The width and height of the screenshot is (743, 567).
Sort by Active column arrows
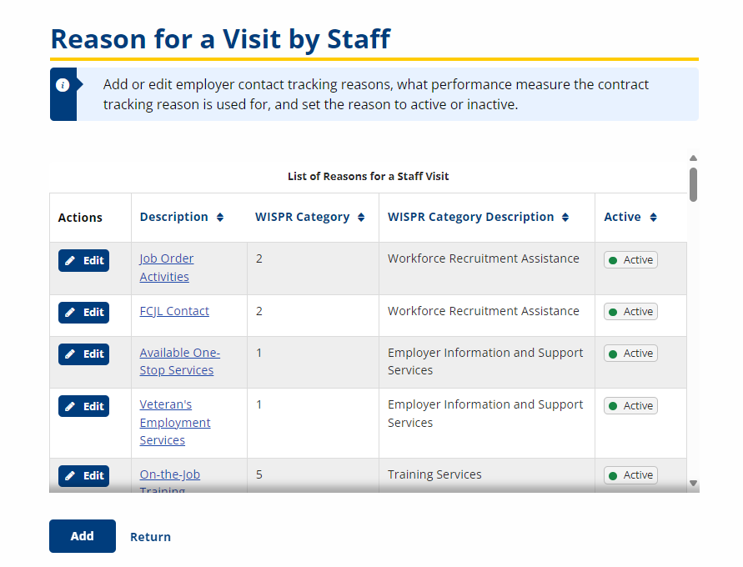pyautogui.click(x=653, y=218)
